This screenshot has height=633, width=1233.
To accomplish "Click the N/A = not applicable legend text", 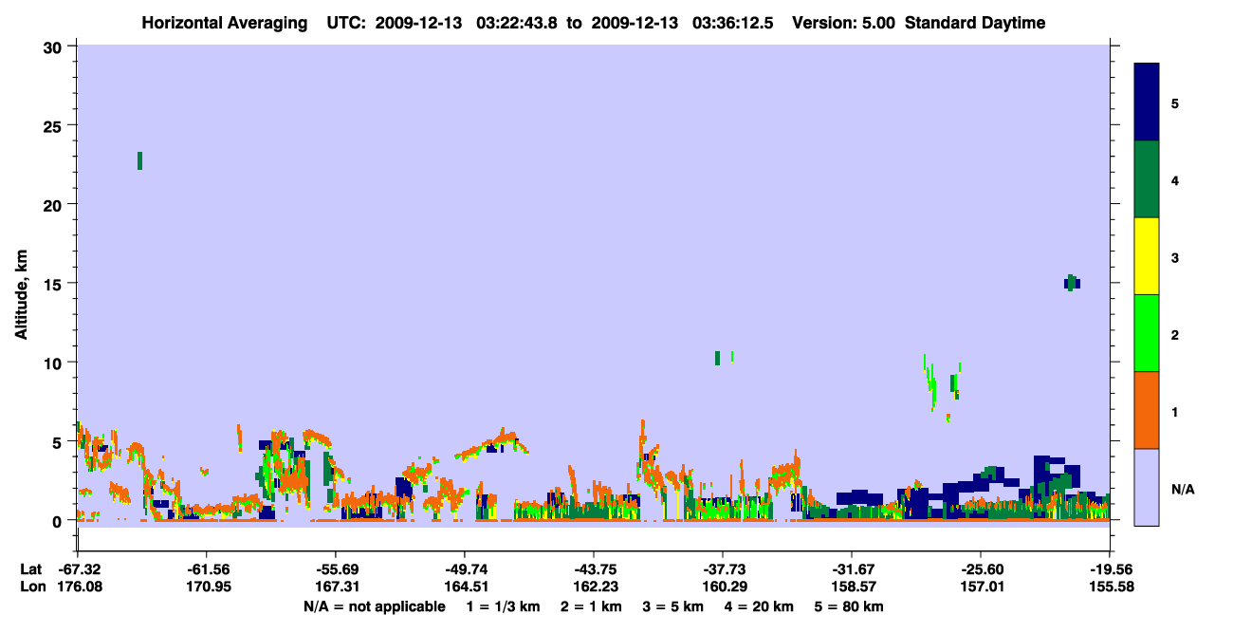I will [x=374, y=606].
